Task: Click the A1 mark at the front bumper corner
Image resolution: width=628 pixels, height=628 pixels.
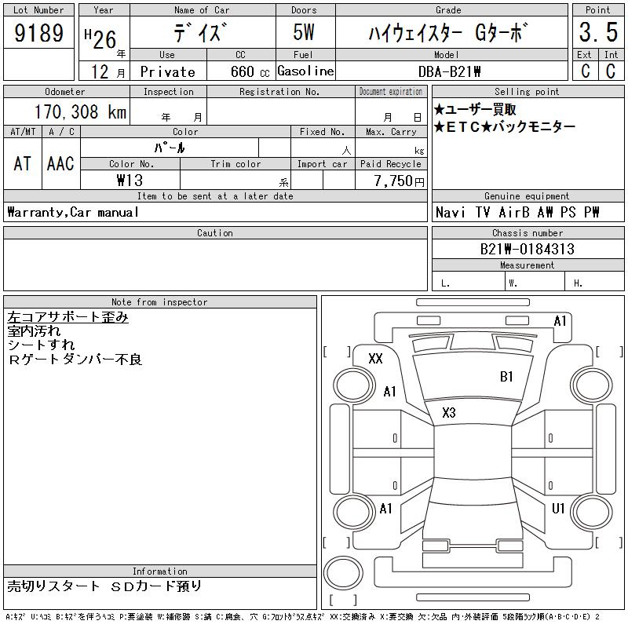Action: pyautogui.click(x=560, y=321)
